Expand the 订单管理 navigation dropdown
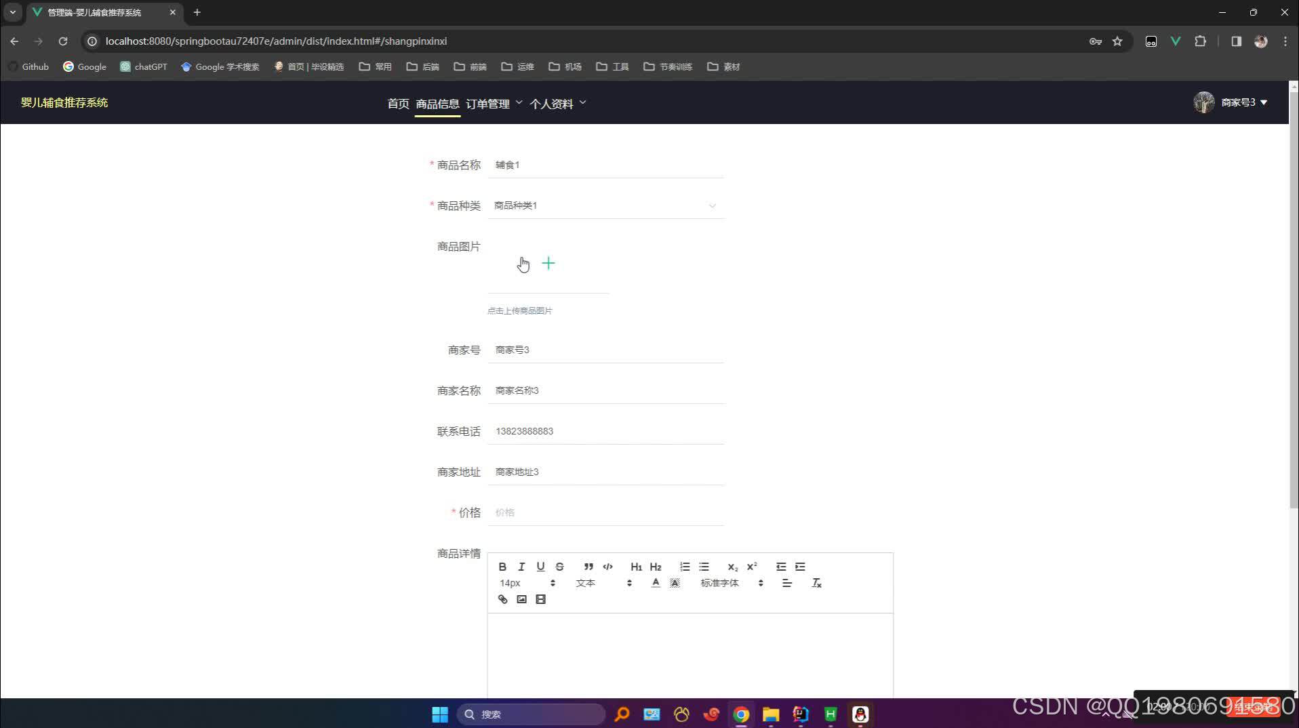1299x728 pixels. (x=492, y=104)
